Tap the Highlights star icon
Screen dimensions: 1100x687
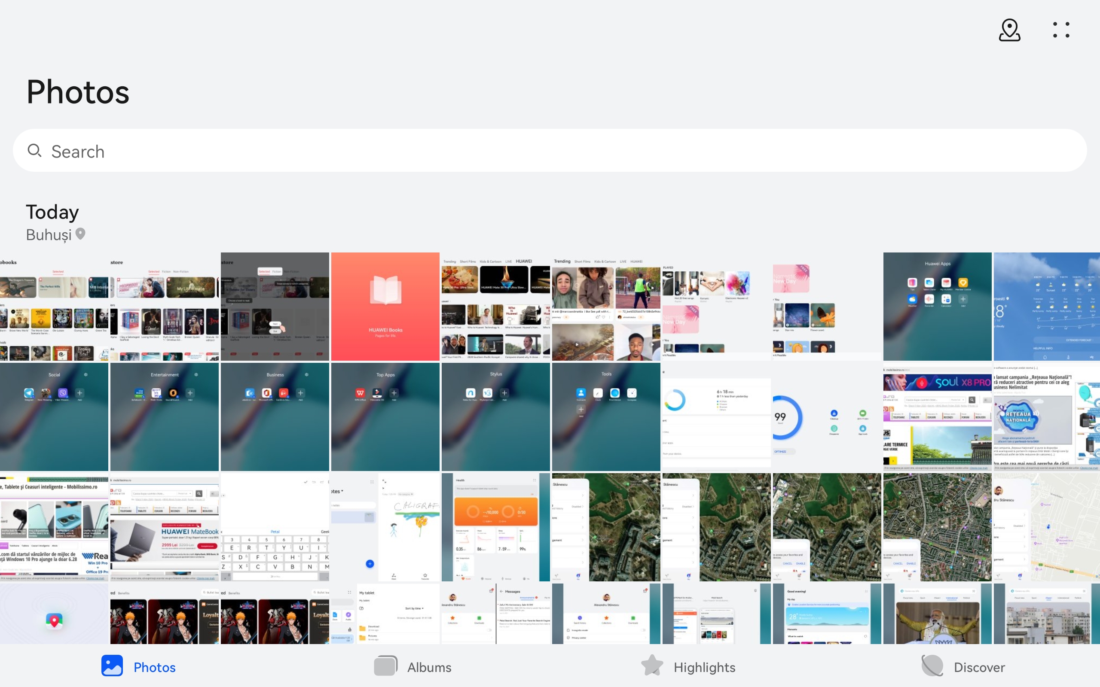click(652, 666)
